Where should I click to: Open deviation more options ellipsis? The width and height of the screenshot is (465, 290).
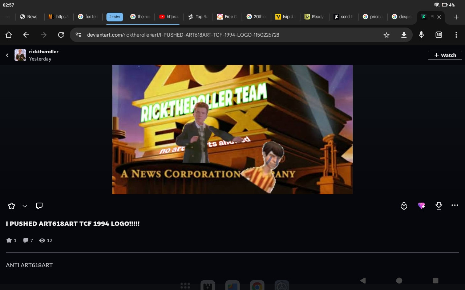(455, 205)
